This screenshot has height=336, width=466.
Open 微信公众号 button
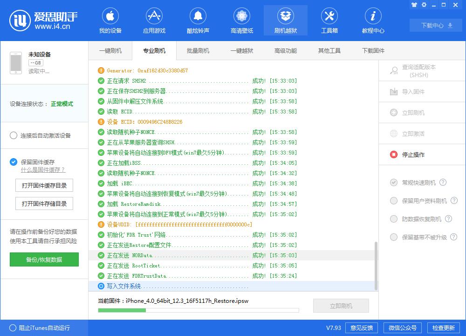coord(403,328)
